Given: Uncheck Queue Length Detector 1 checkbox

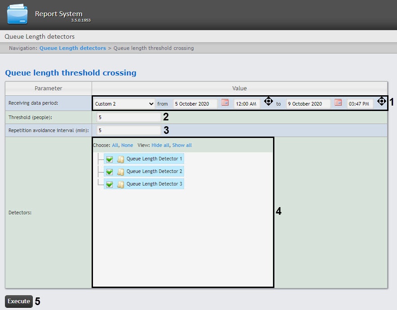Looking at the screenshot, I should tap(110, 159).
